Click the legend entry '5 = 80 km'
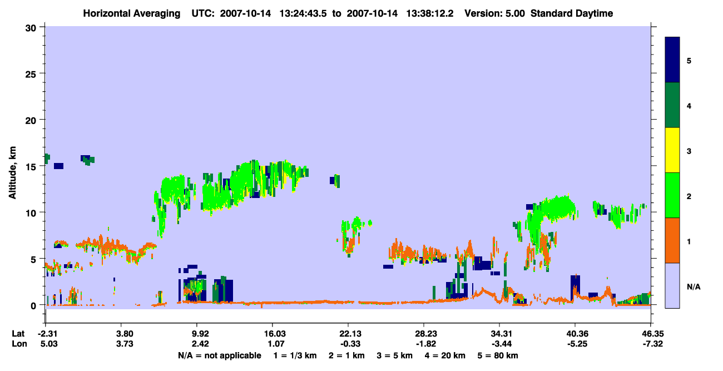Viewport: 723px width, 371px height. tap(498, 355)
